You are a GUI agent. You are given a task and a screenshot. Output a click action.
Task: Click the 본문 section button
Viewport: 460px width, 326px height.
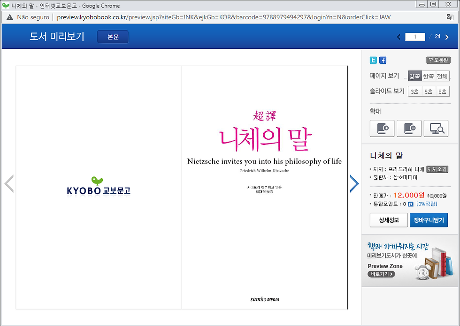pos(113,37)
